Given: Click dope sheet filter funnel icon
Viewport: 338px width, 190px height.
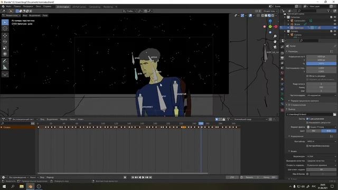Looking at the screenshot, I should point(228,119).
